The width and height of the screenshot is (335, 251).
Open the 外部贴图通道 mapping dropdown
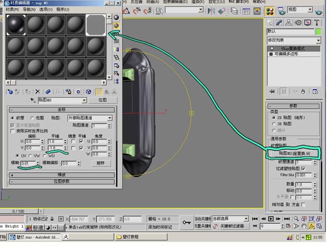coord(90,118)
